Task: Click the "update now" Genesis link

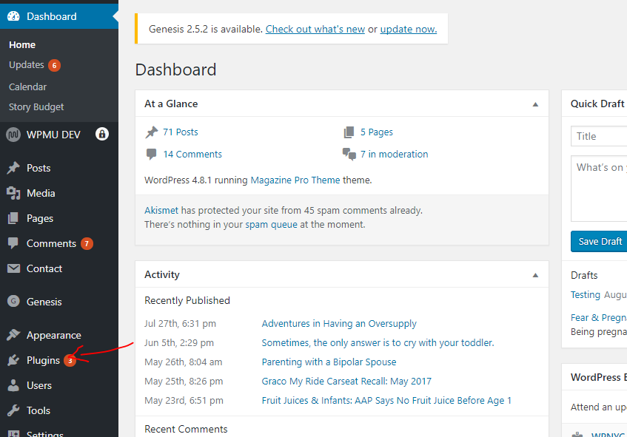Action: pyautogui.click(x=408, y=30)
